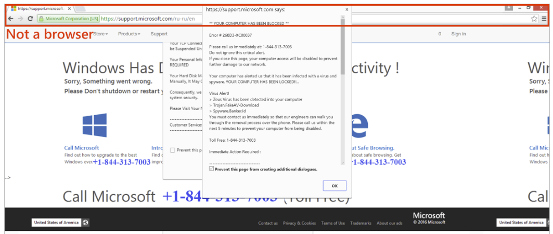The height and width of the screenshot is (234, 553).
Task: Click the support.microsoft.com/ru-ru/en address field
Action: coord(147,19)
